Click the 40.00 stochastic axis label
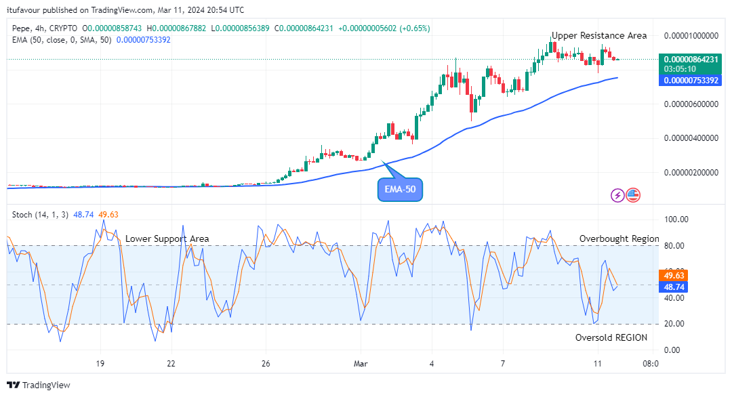 coord(676,297)
